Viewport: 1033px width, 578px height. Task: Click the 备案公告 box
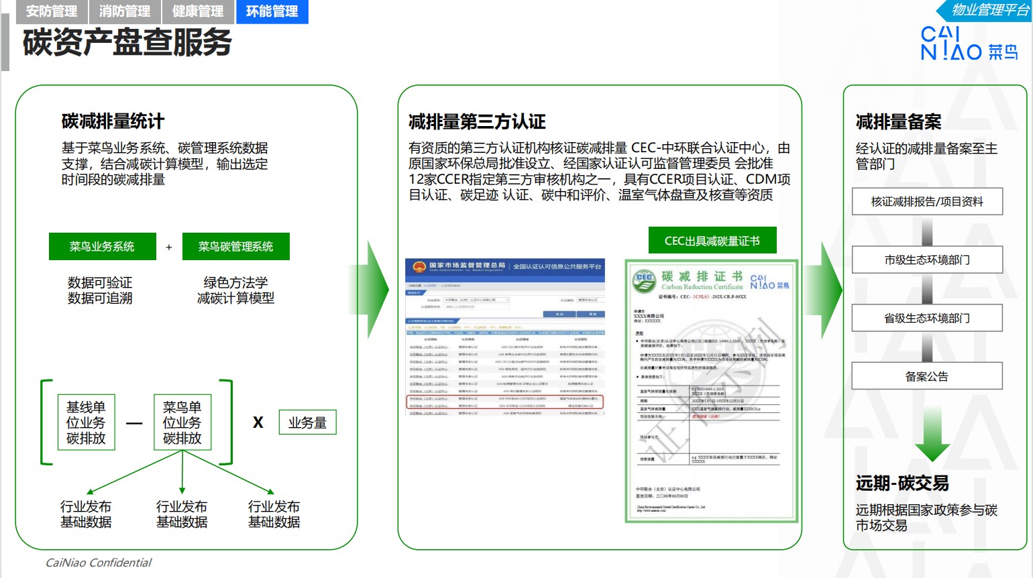coord(927,376)
